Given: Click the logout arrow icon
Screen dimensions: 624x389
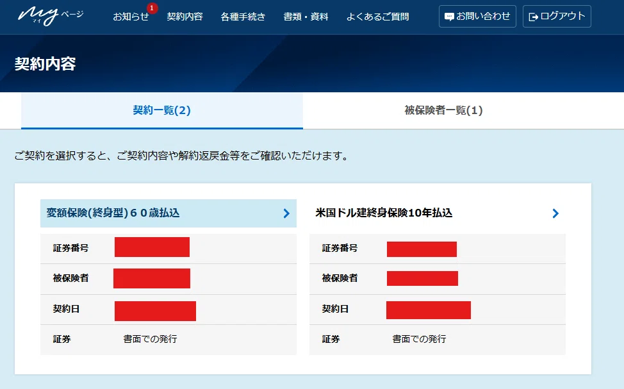Looking at the screenshot, I should click(x=533, y=17).
